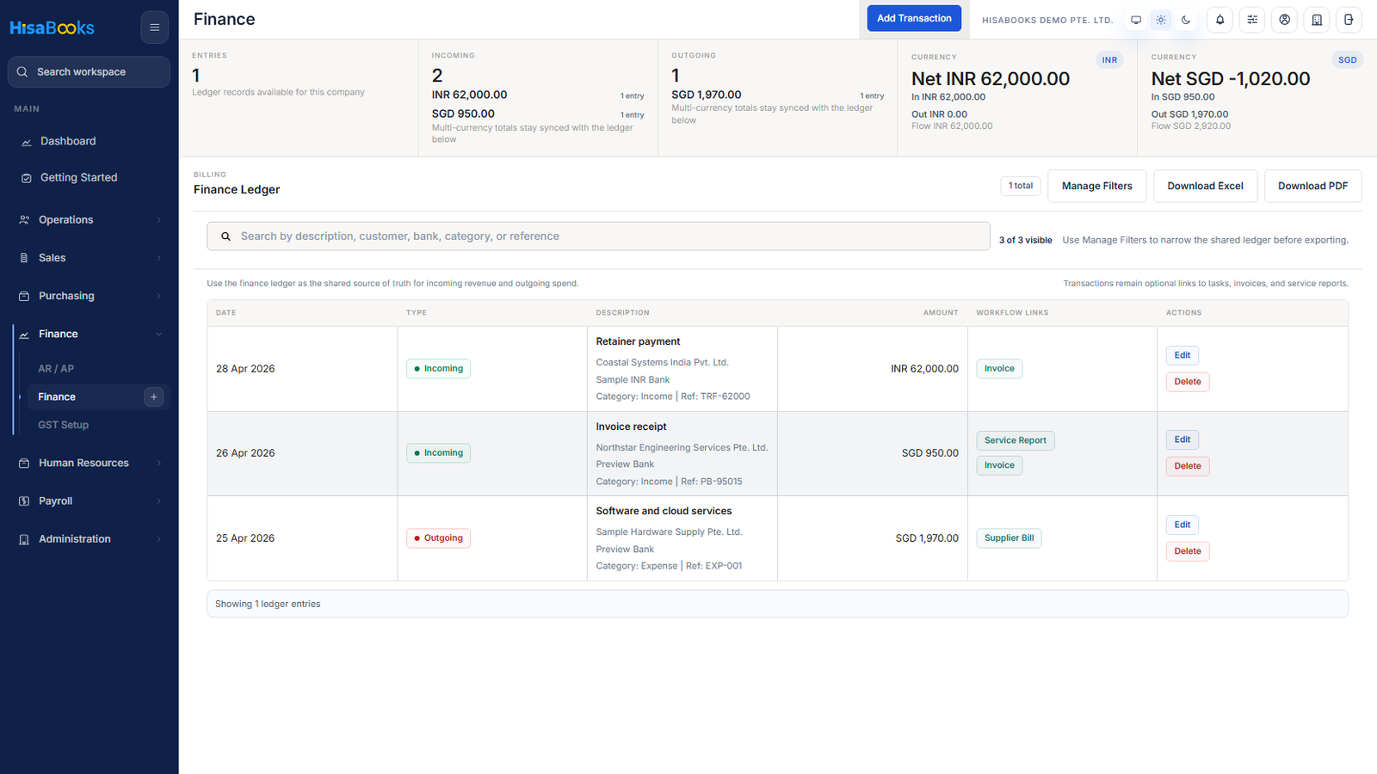Click the ledger search input field

click(598, 236)
